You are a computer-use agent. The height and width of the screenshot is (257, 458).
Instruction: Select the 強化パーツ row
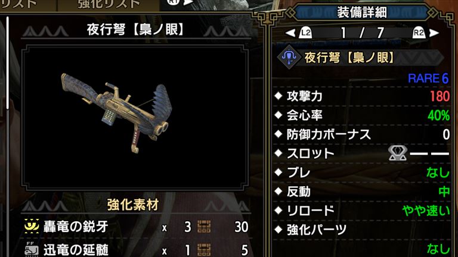(x=362, y=230)
